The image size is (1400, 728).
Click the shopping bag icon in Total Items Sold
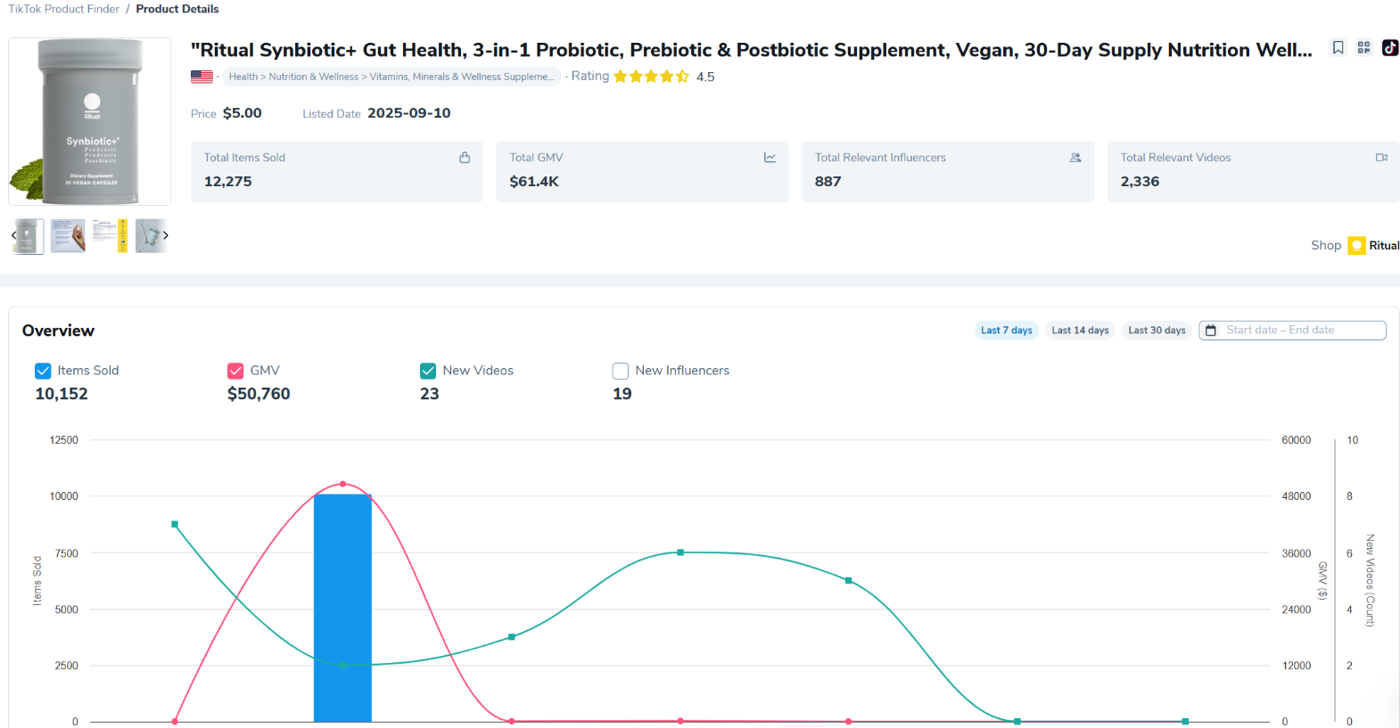click(x=465, y=158)
